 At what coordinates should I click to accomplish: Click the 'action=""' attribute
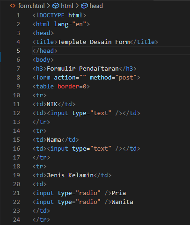click(x=70, y=78)
